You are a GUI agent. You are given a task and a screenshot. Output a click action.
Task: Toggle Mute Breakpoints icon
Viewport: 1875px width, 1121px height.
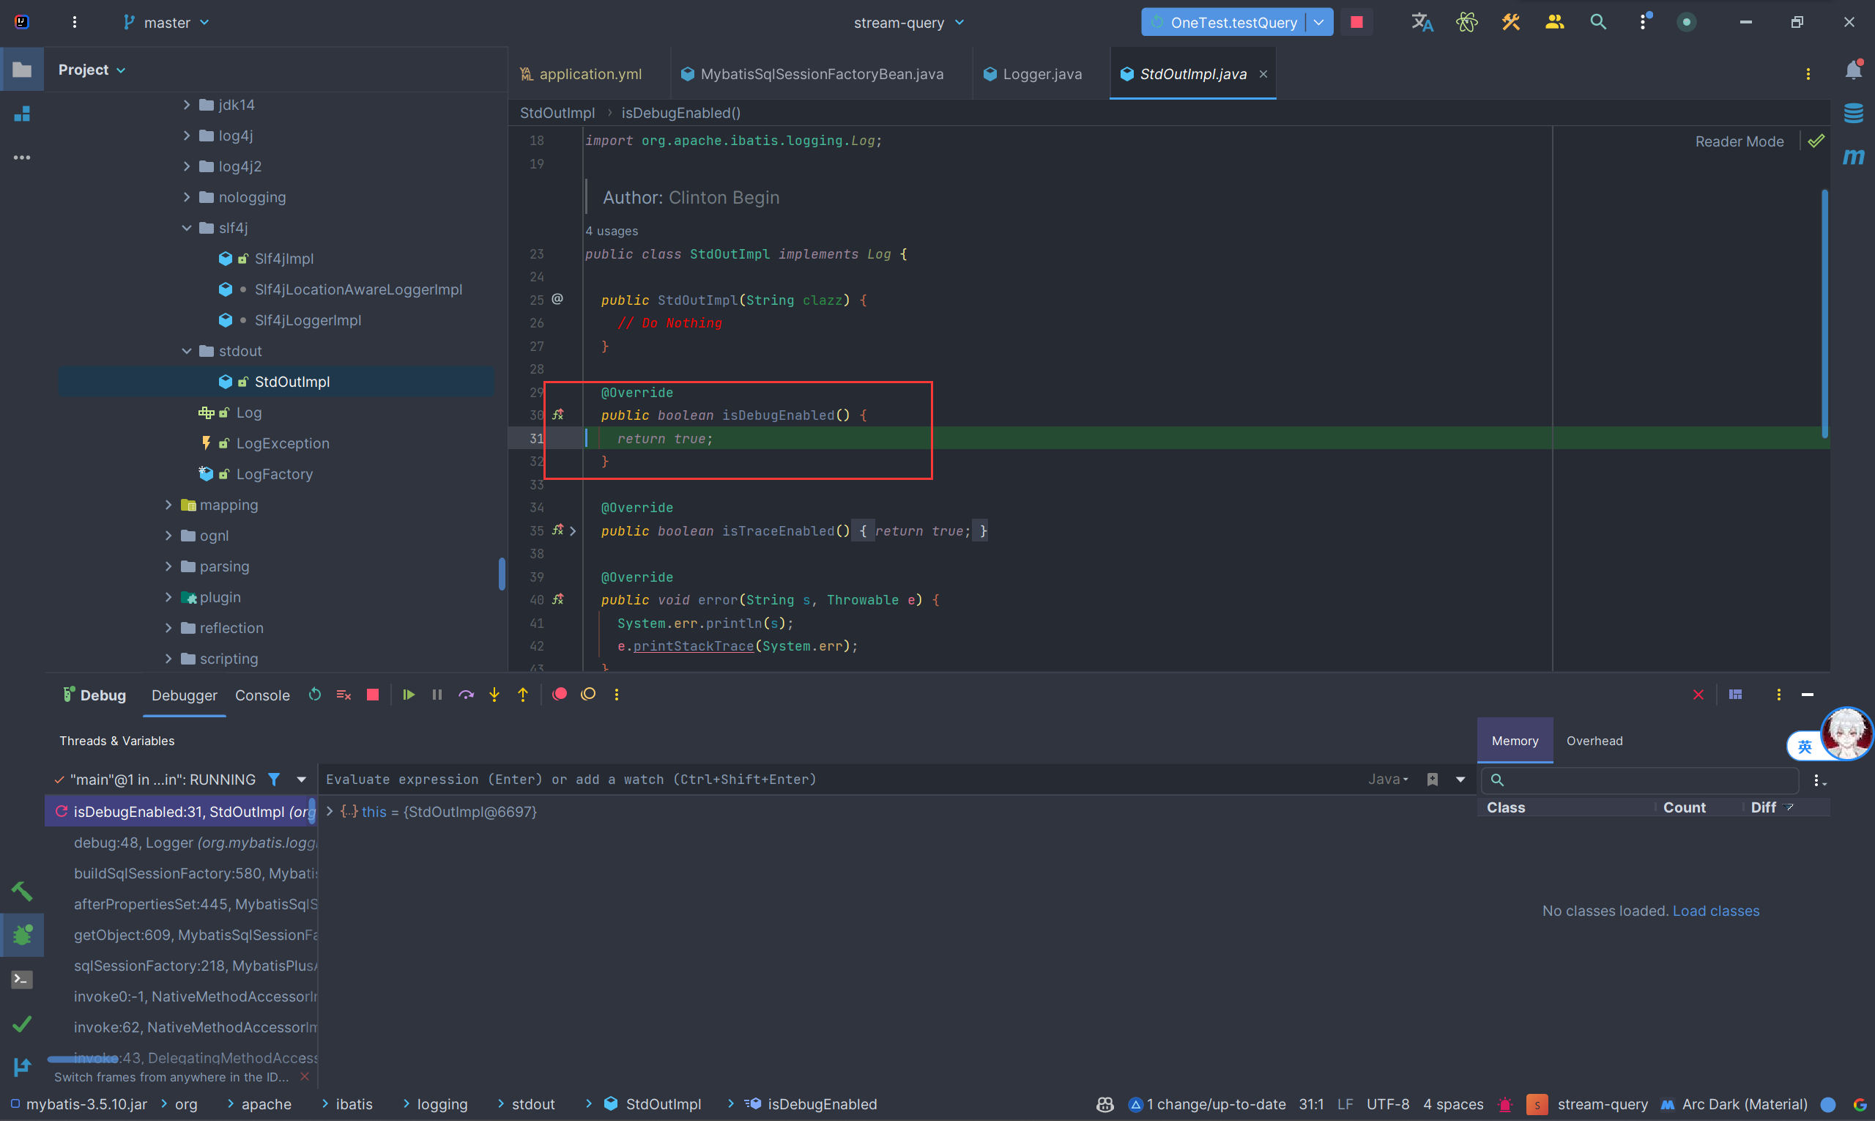(588, 694)
